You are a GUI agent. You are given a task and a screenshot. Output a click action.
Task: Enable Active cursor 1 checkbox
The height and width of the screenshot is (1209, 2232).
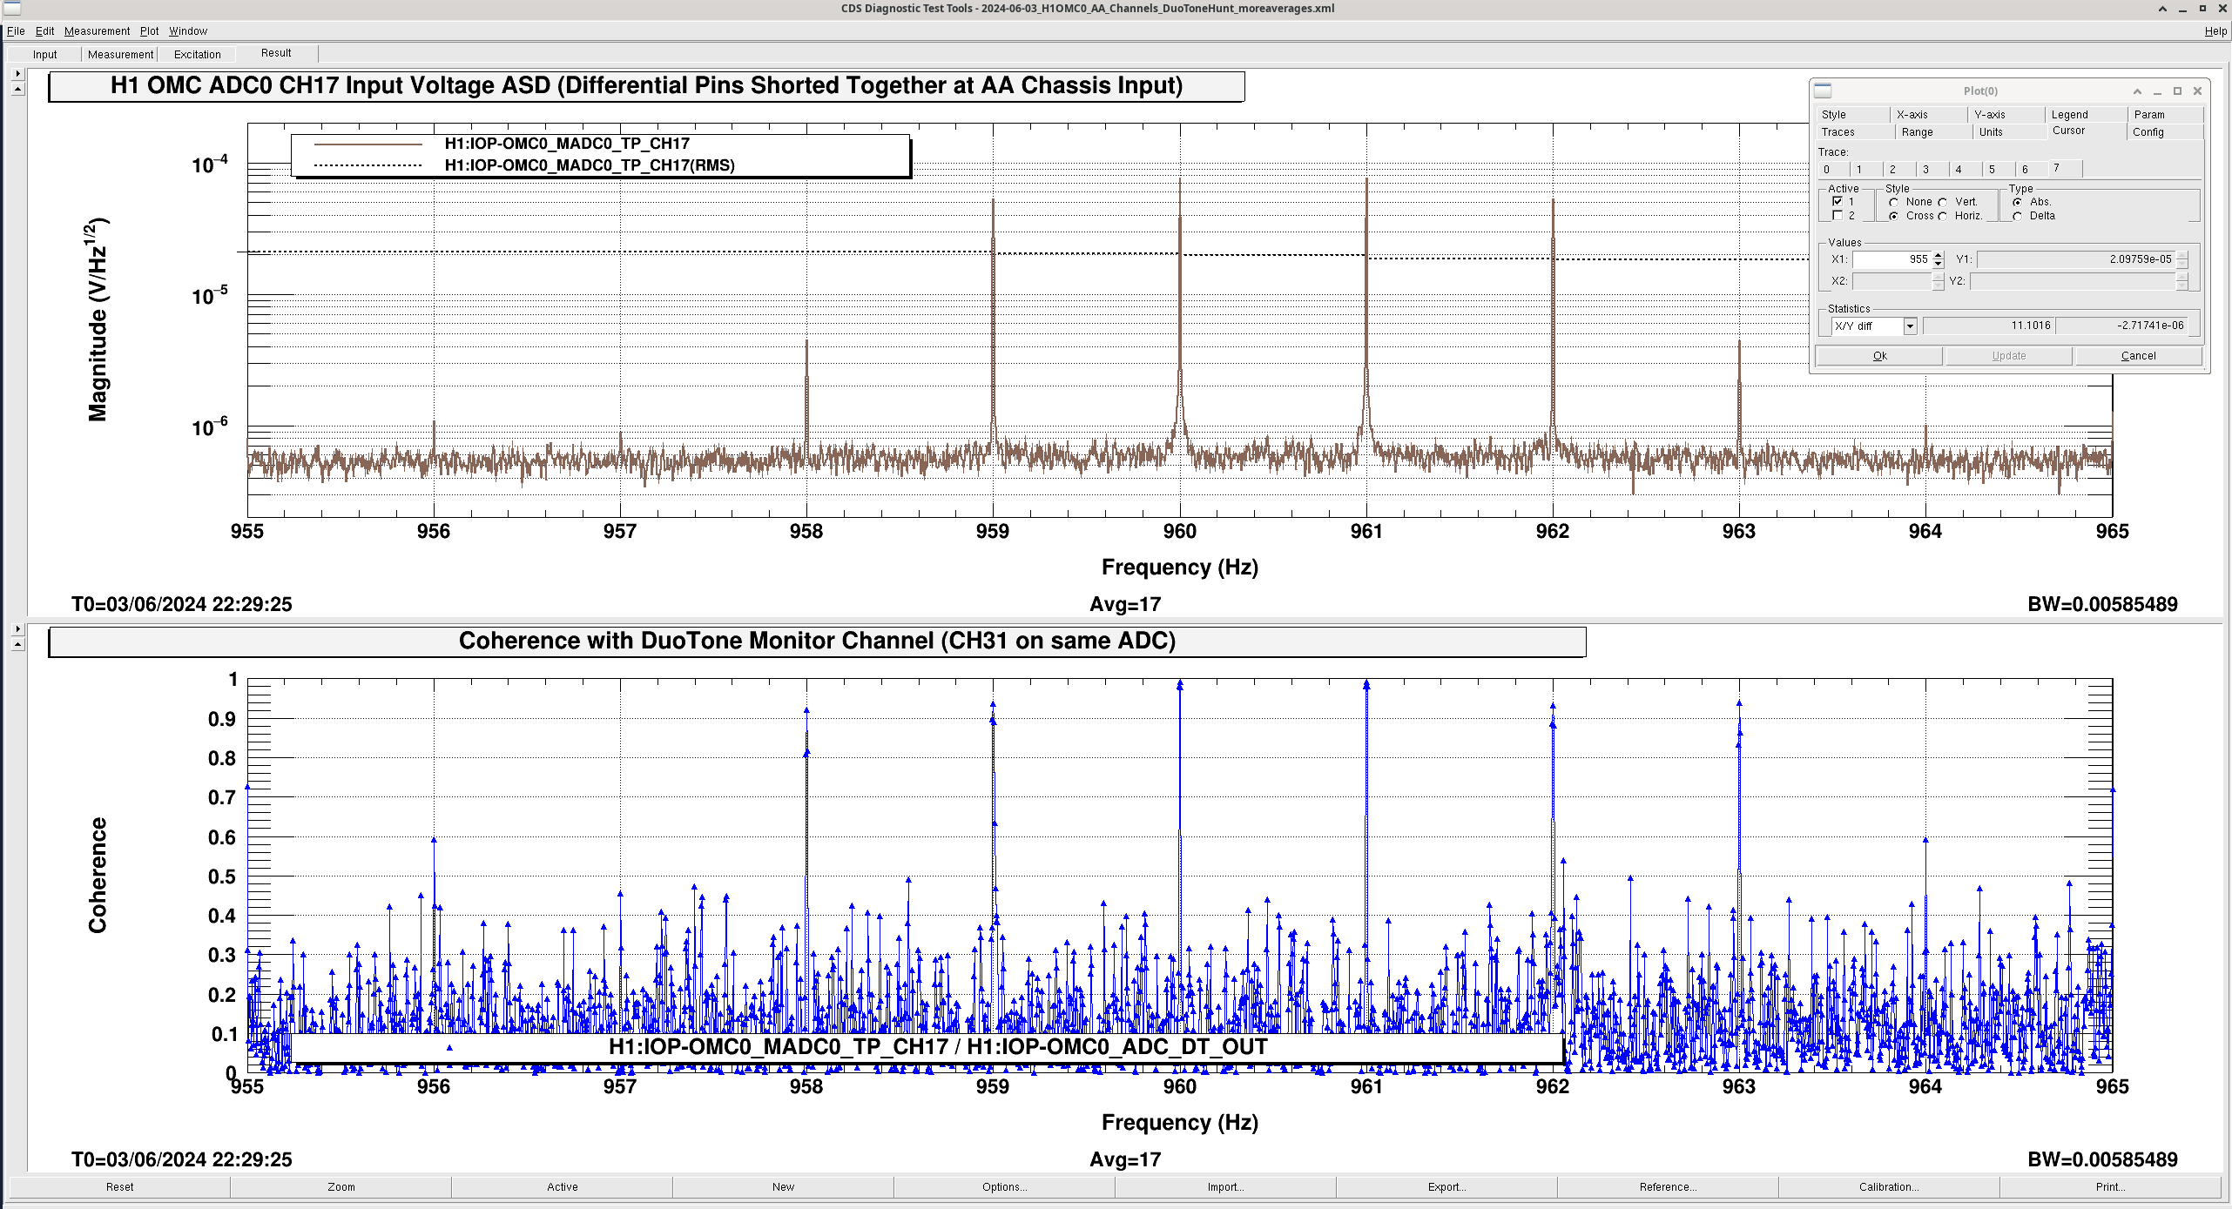coord(1838,202)
